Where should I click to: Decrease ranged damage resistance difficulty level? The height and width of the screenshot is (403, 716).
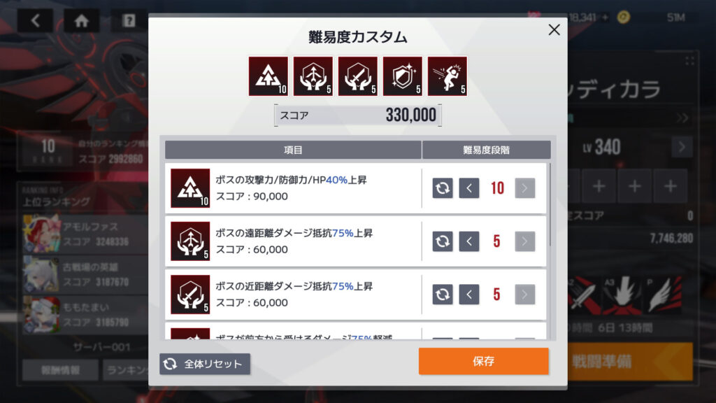(x=469, y=241)
